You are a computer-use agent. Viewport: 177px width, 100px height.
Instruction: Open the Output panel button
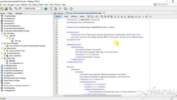[x=3, y=99]
